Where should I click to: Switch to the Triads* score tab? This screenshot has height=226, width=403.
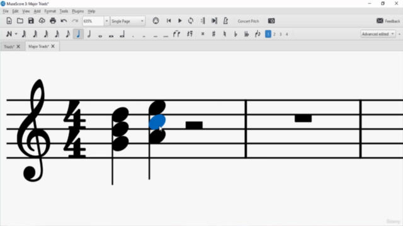click(9, 46)
